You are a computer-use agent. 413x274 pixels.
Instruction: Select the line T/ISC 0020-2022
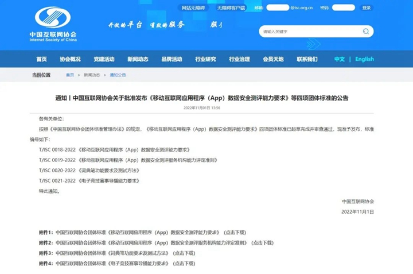tap(89, 171)
